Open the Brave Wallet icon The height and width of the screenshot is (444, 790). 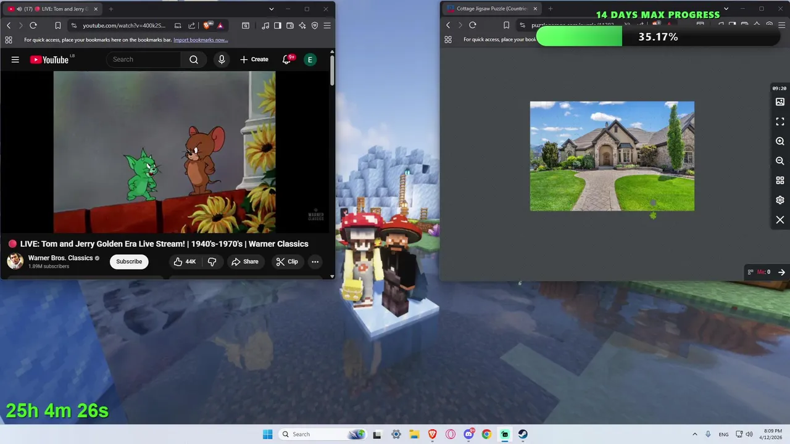pos(290,25)
